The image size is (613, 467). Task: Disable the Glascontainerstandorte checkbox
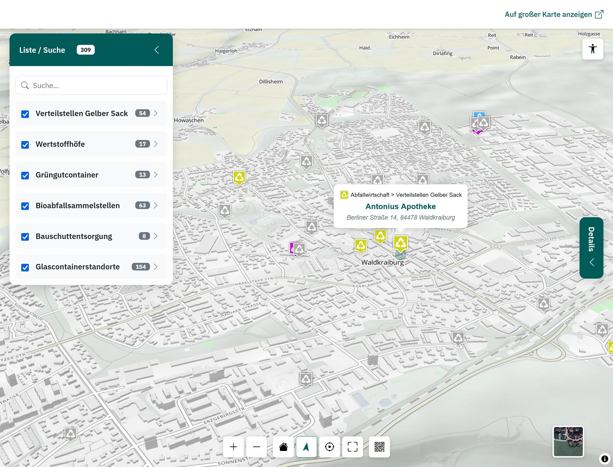(x=25, y=267)
